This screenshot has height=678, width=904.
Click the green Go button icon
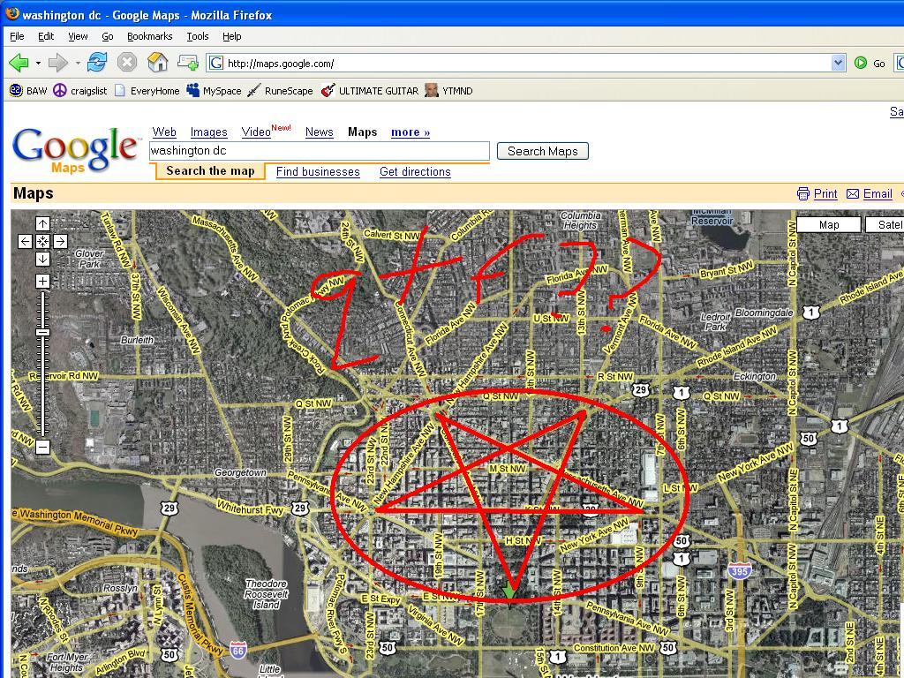tap(861, 63)
